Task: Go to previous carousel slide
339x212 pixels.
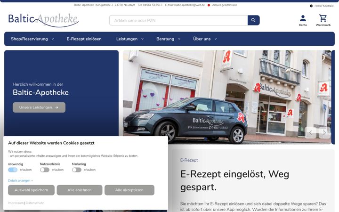Action: coord(310,132)
